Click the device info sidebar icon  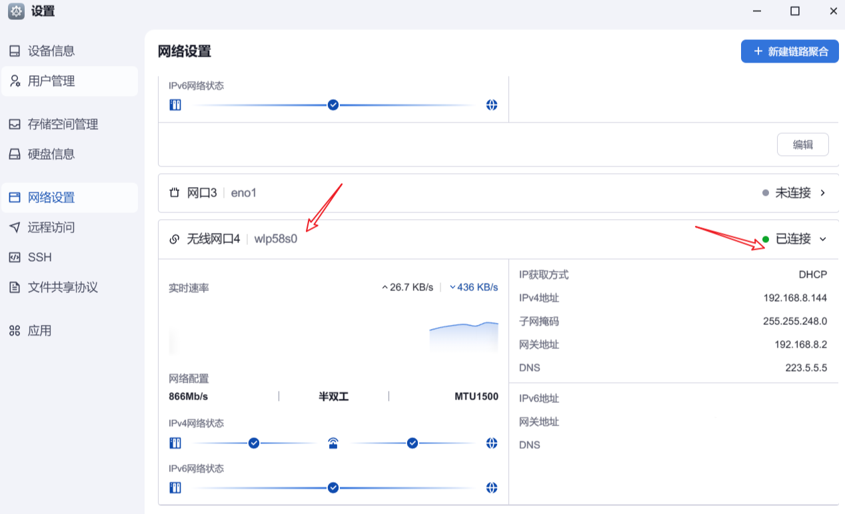point(15,51)
